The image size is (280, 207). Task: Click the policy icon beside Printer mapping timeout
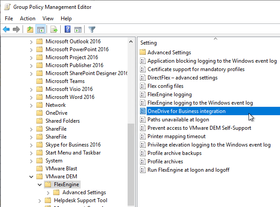tap(143, 136)
